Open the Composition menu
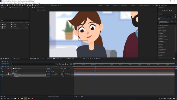 click(x=10, y=3)
